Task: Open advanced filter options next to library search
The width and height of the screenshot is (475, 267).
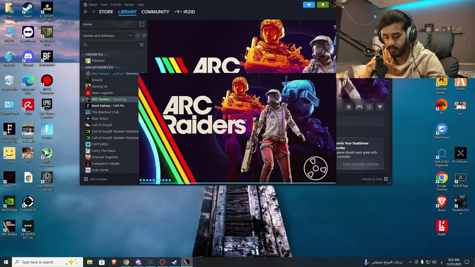Action: tap(142, 45)
